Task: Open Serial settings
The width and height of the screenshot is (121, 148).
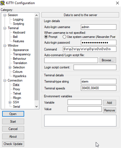Action: pos(16,107)
